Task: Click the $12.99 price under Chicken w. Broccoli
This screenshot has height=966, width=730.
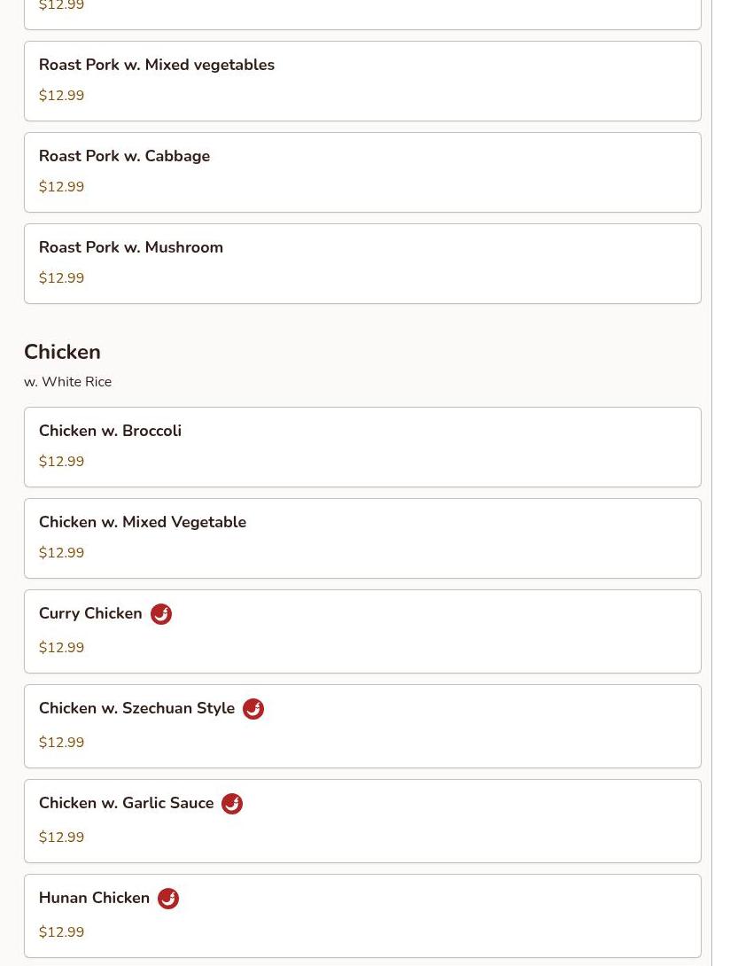Action: click(x=62, y=462)
